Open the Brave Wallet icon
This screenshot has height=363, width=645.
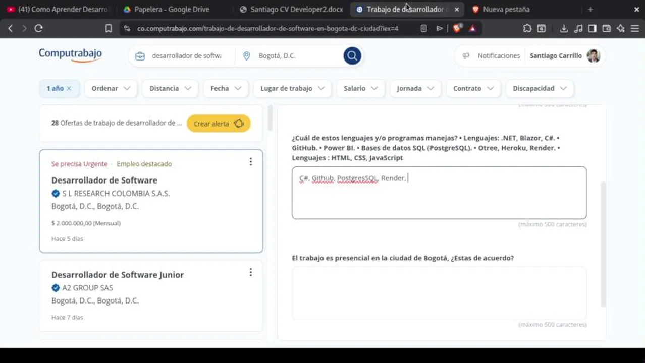607,29
